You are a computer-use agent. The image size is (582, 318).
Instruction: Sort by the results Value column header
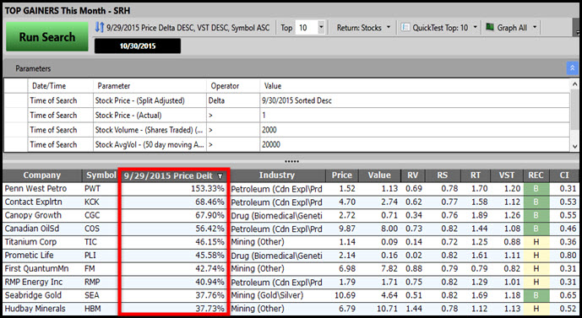(x=379, y=175)
